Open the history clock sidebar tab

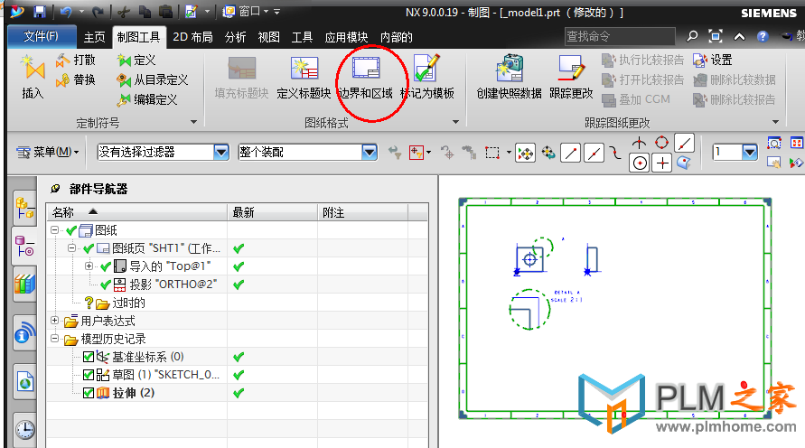24,430
